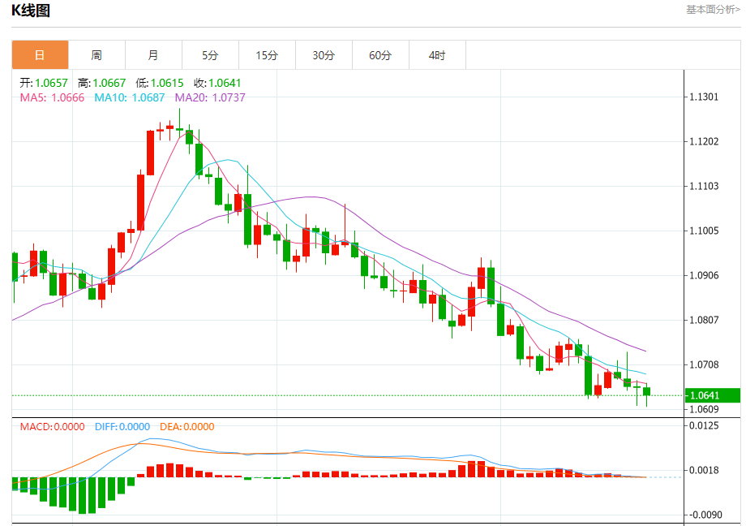The width and height of the screenshot is (746, 526).
Task: Click the 1.1103 price axis label
Action: point(704,187)
